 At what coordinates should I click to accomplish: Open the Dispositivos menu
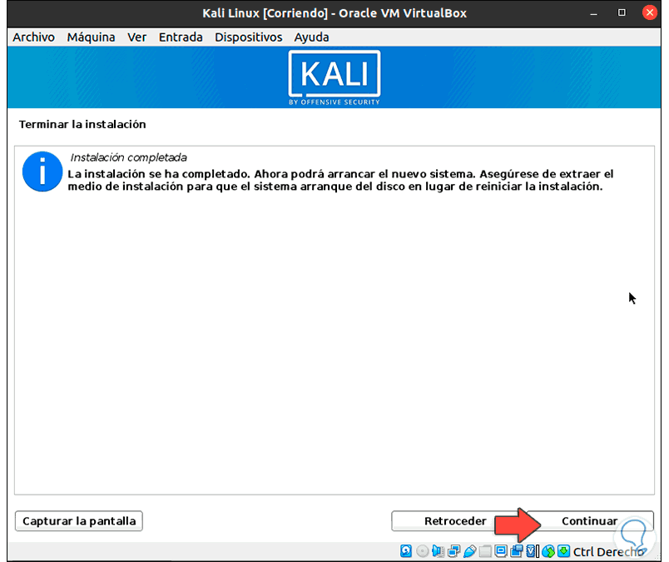[248, 37]
